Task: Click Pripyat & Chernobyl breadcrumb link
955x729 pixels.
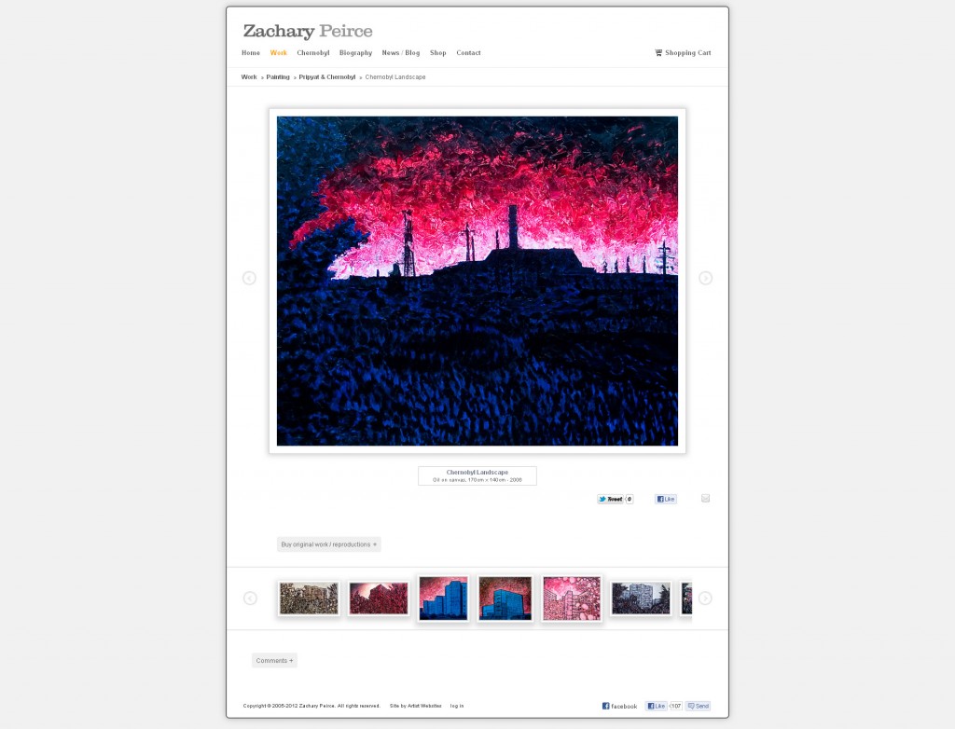Action: (x=327, y=77)
